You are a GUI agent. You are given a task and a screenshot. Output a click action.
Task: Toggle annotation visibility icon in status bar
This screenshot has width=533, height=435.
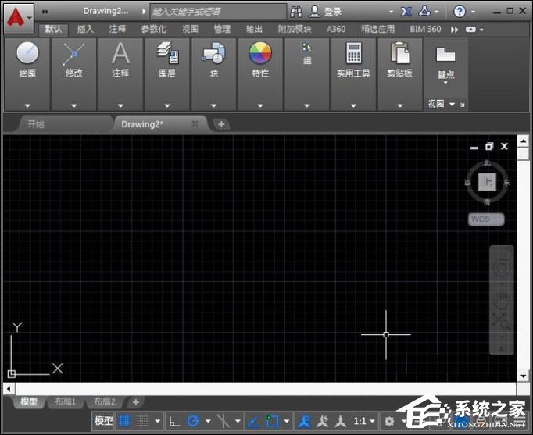304,422
